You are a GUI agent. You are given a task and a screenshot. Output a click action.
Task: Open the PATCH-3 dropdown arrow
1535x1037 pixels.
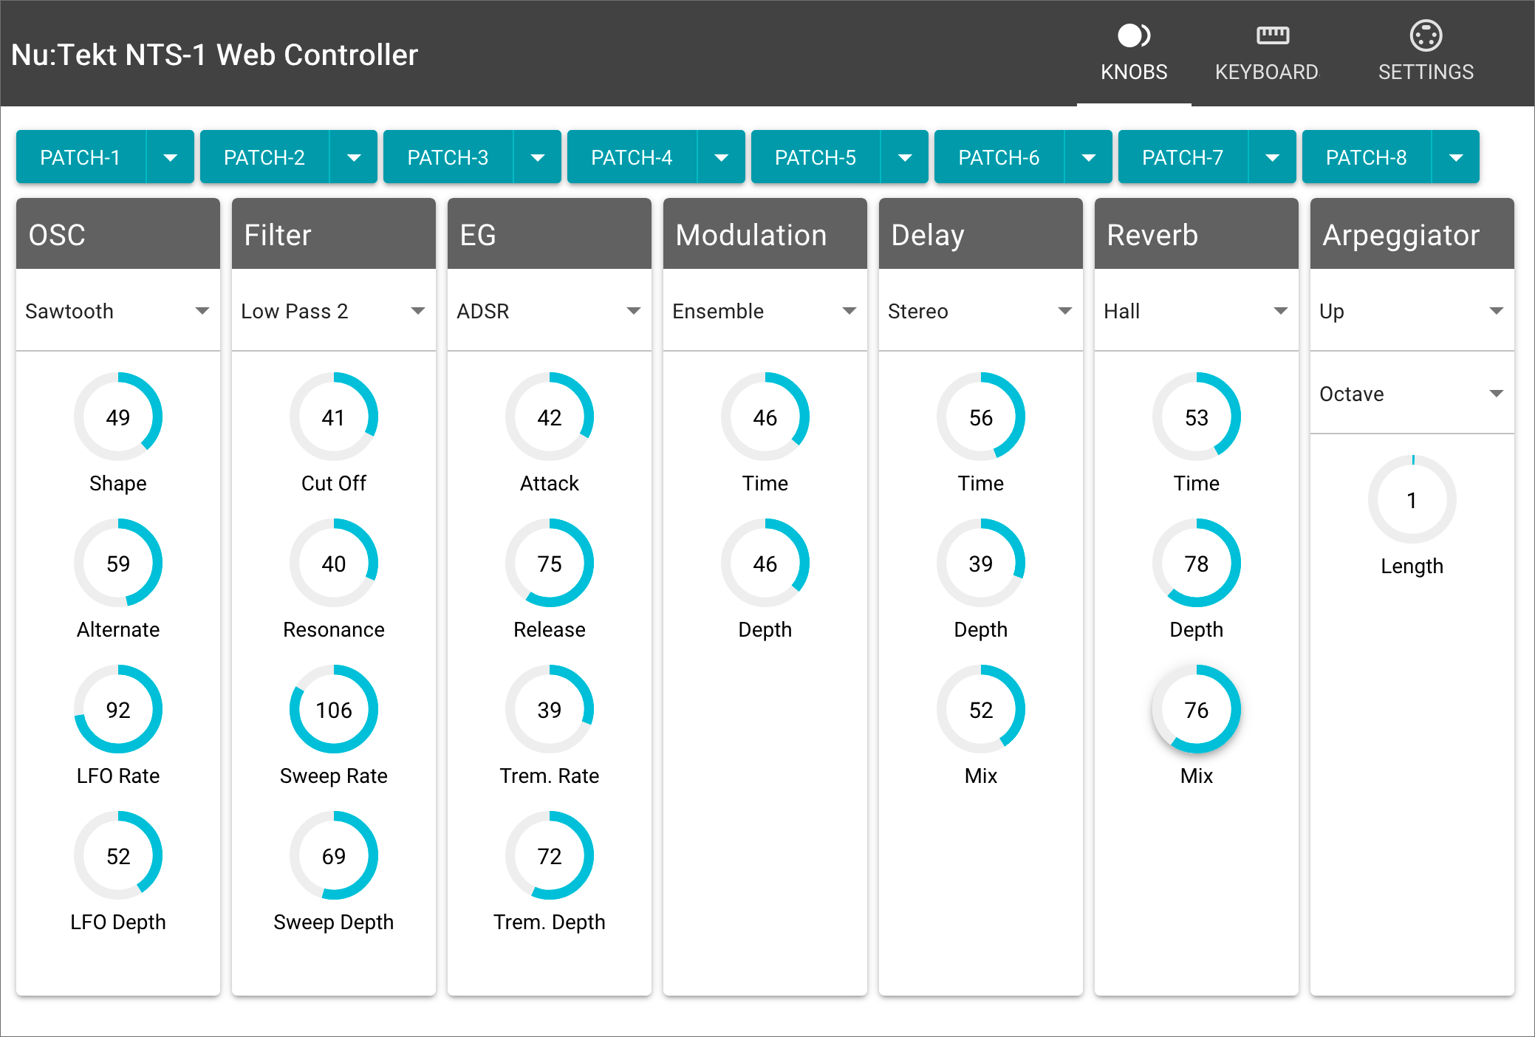click(x=537, y=157)
